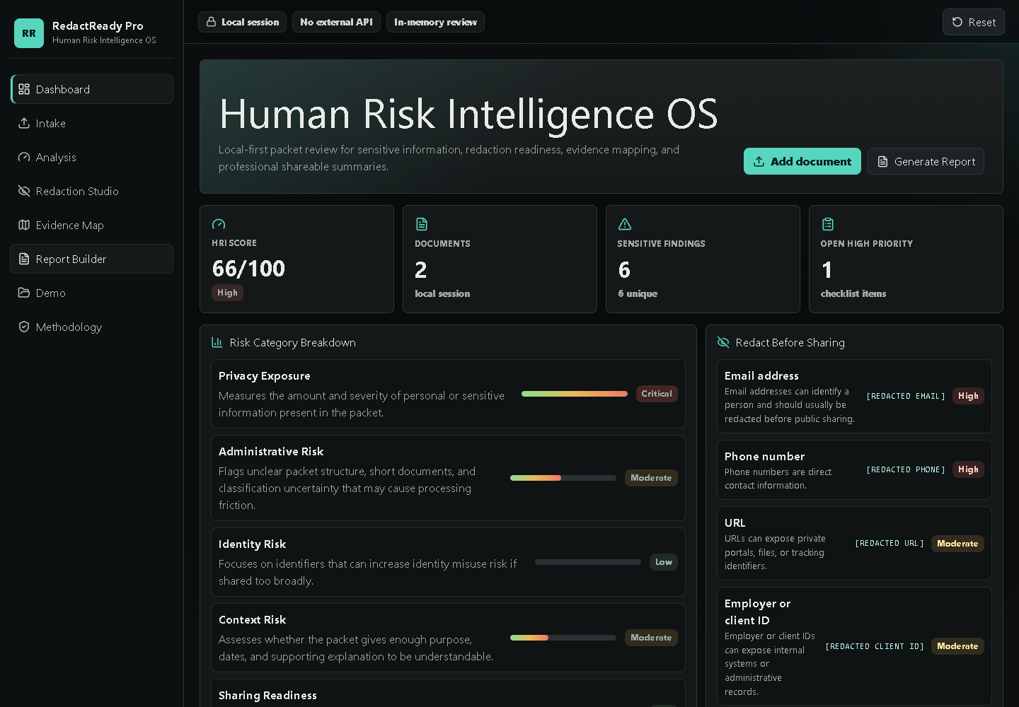Click the [REDACTED EMAIL] tag
1019x707 pixels.
pyautogui.click(x=906, y=396)
